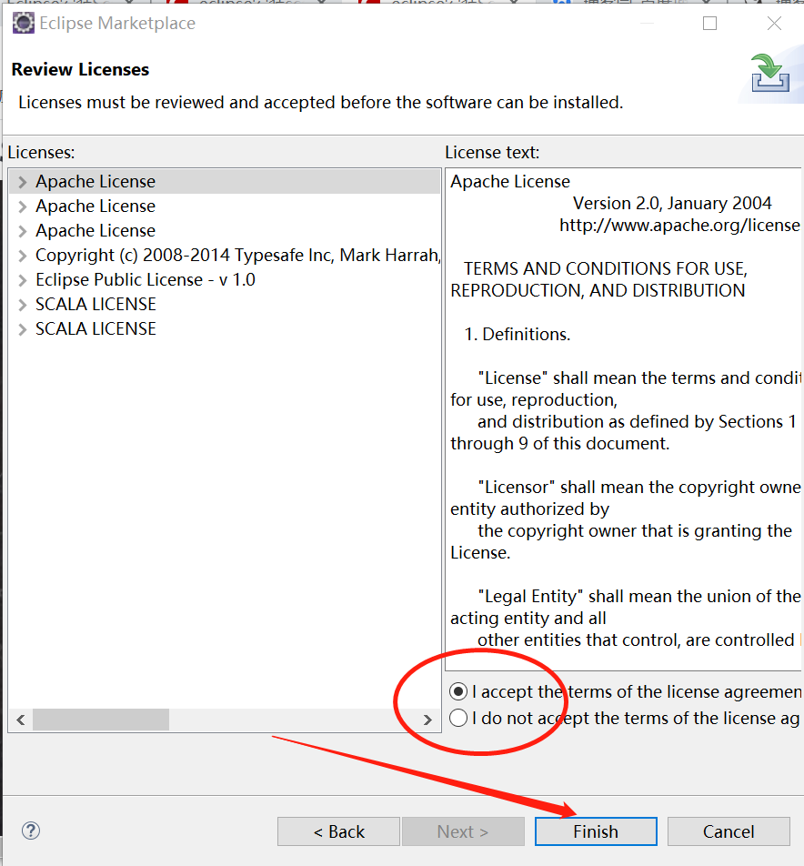Maximize the Eclipse Marketplace dialog
Viewport: 804px width, 866px height.
click(x=709, y=24)
